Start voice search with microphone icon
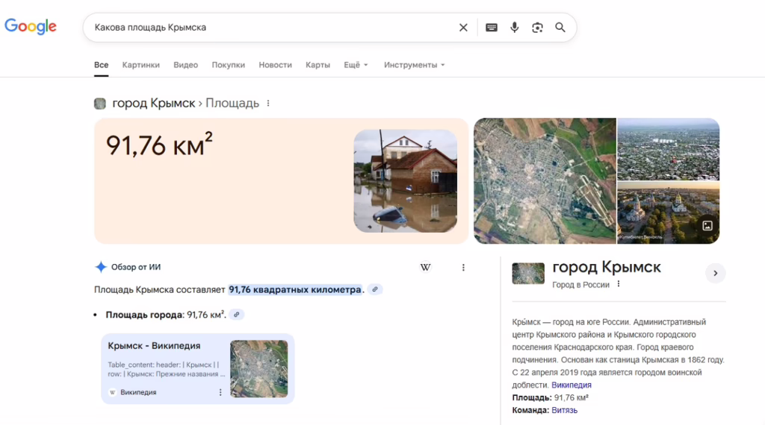Screen dimensions: 765x425 pyautogui.click(x=514, y=28)
